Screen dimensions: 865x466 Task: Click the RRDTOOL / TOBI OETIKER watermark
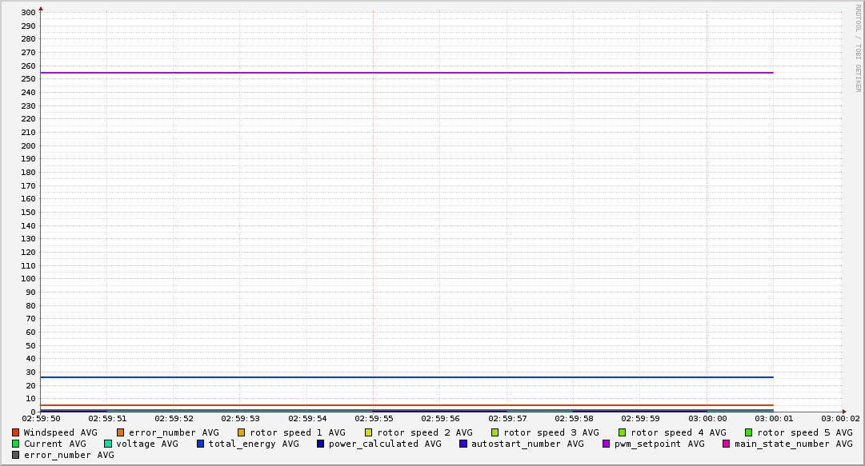858,48
